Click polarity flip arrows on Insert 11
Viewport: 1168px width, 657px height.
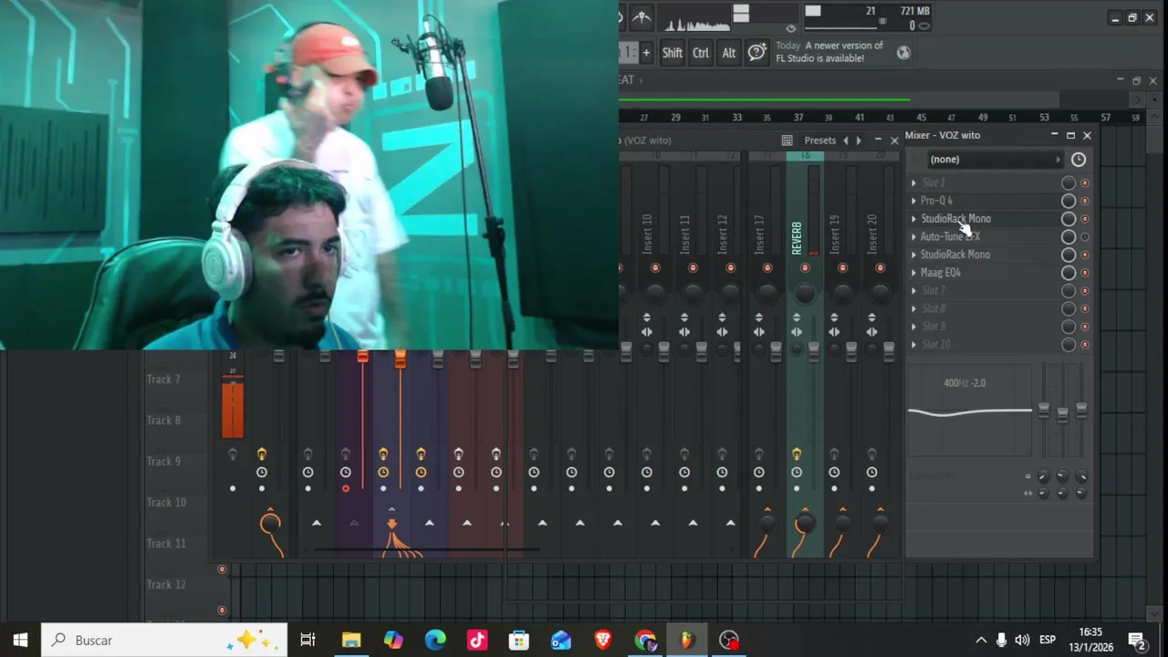point(684,317)
